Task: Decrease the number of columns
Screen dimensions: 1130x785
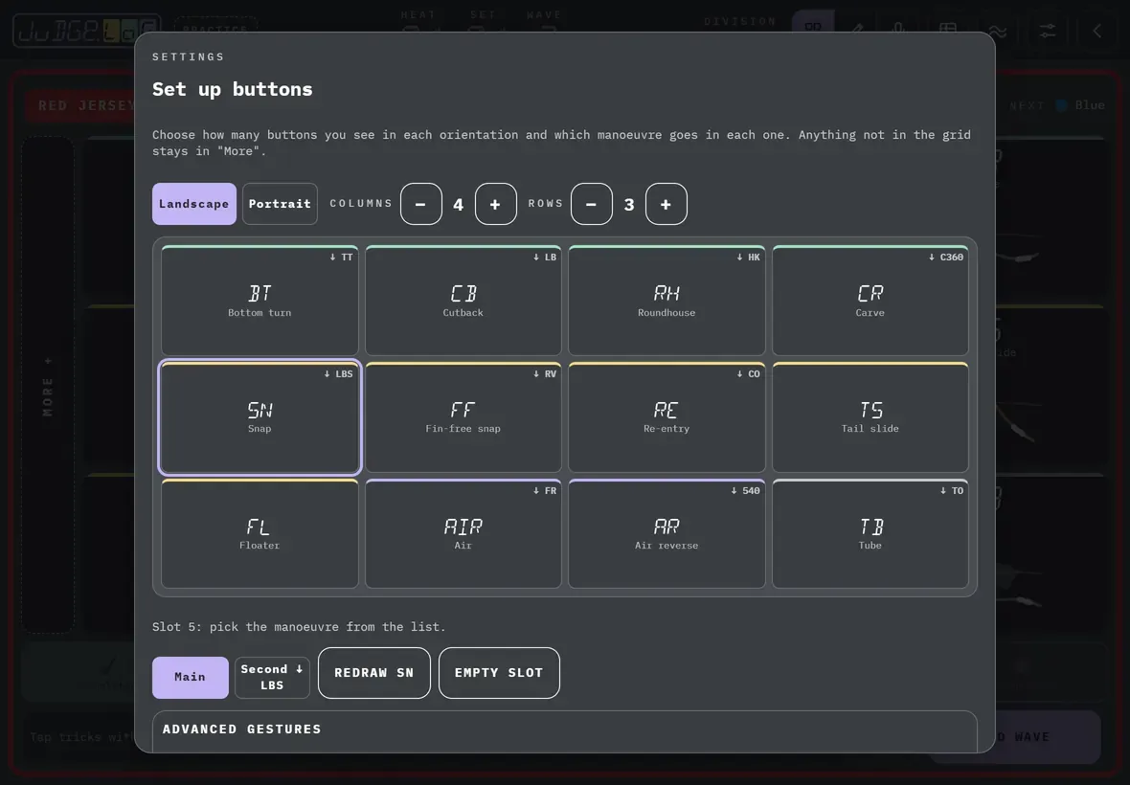Action: [x=420, y=204]
